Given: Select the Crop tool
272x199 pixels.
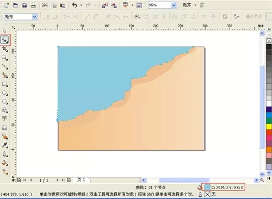Looking at the screenshot, I should tap(5, 49).
